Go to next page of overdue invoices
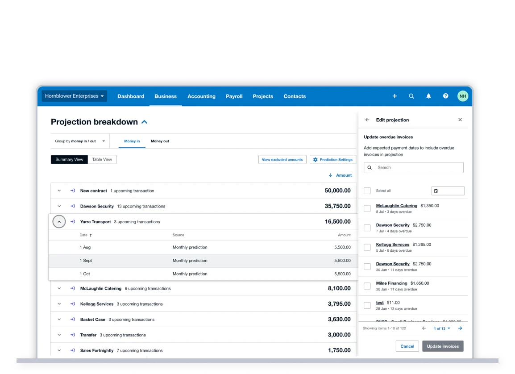Screen dimensions: 515x374 click(x=460, y=328)
